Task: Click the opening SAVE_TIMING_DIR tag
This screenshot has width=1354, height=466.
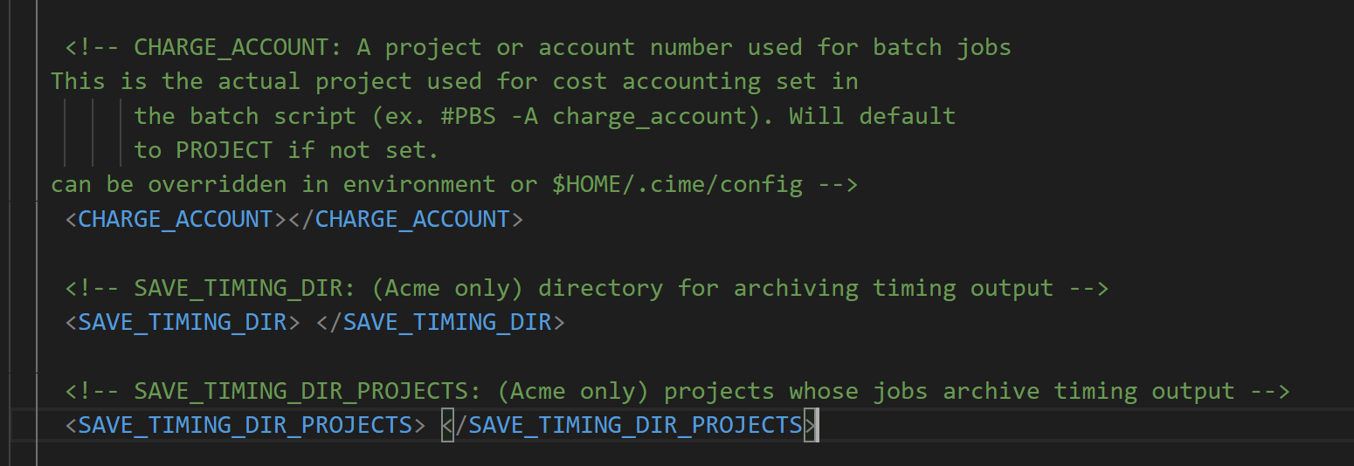Action: tap(183, 322)
